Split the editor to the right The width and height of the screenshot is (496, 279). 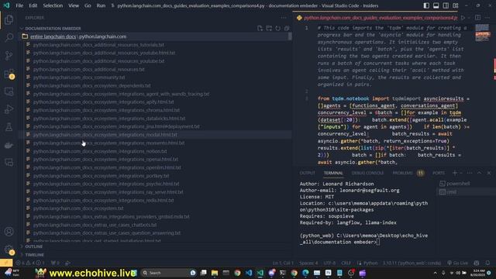(x=477, y=18)
